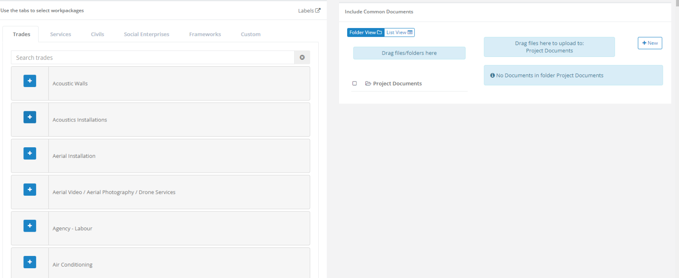
Task: Click plus icon for Aerial Installation
Action: pos(30,153)
